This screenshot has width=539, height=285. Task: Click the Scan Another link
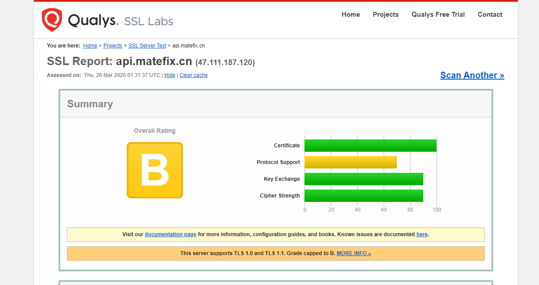[472, 75]
